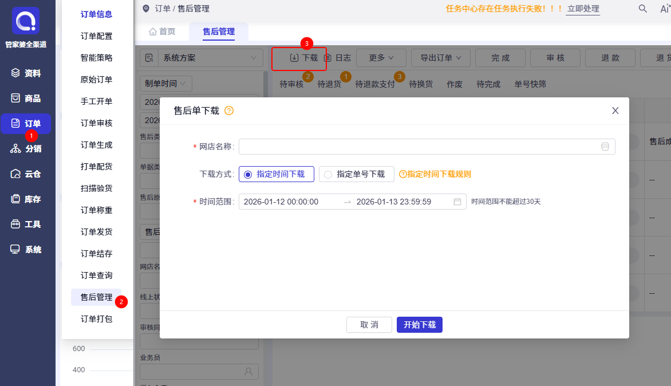Viewport: 671px width, 386px height.
Task: Open 订单发货 in the submenu
Action: click(96, 232)
